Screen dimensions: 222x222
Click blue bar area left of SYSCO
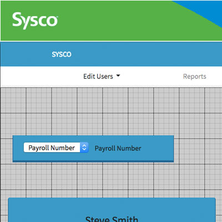coord(26,54)
